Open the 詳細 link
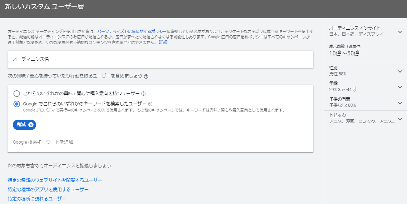The width and height of the screenshot is (407, 204). 163,42
